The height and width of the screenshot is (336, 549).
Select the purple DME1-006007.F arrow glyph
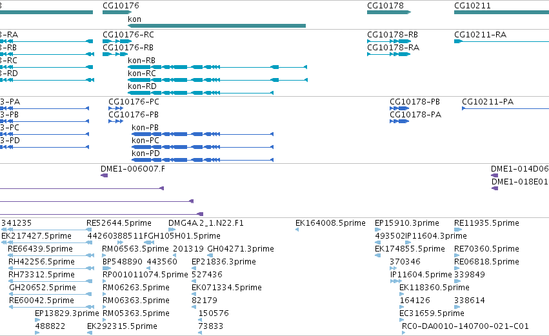pyautogui.click(x=105, y=175)
